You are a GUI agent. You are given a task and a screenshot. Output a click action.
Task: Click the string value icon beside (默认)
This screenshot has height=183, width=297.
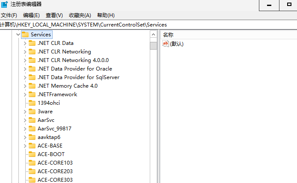click(x=166, y=44)
